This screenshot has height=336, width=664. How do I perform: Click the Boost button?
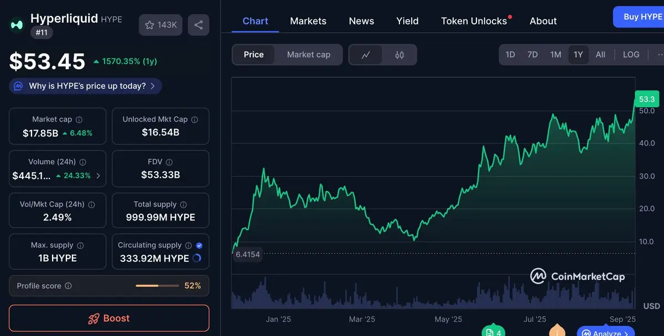coord(109,319)
